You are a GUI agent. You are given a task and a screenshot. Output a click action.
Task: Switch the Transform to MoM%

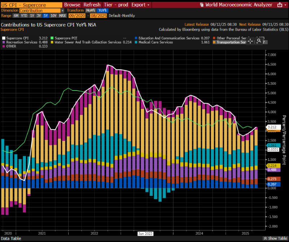pos(90,10)
